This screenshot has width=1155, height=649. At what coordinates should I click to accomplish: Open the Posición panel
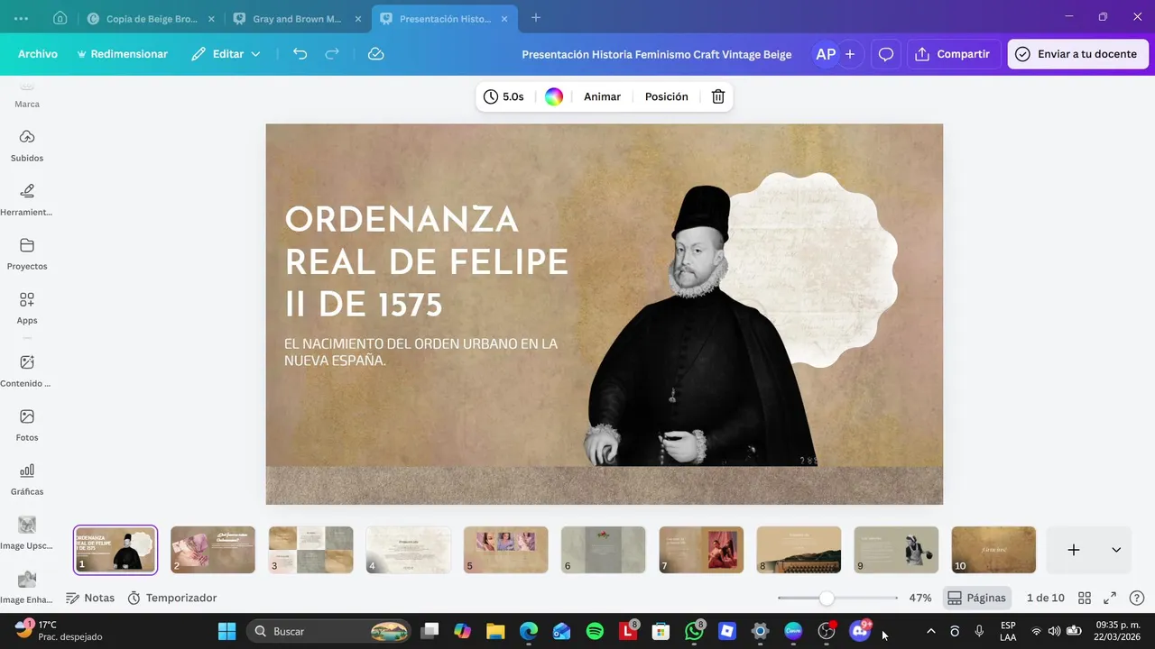tap(667, 96)
